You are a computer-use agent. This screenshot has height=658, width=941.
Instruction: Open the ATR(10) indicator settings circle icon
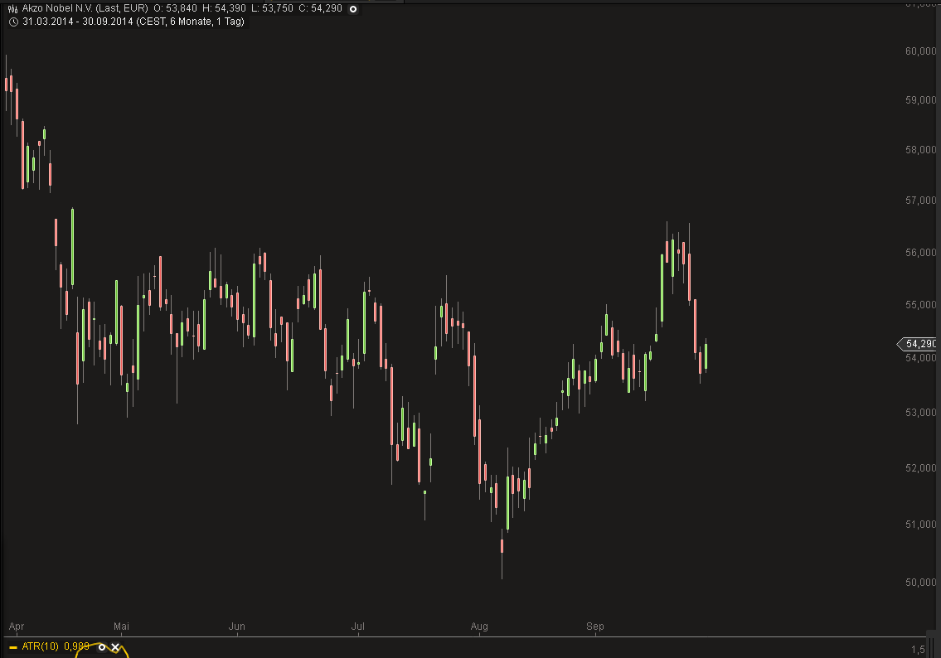102,647
